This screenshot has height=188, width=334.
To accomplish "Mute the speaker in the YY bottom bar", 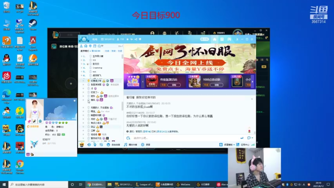I will click(89, 145).
